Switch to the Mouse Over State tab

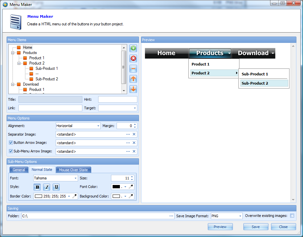[x=73, y=170]
